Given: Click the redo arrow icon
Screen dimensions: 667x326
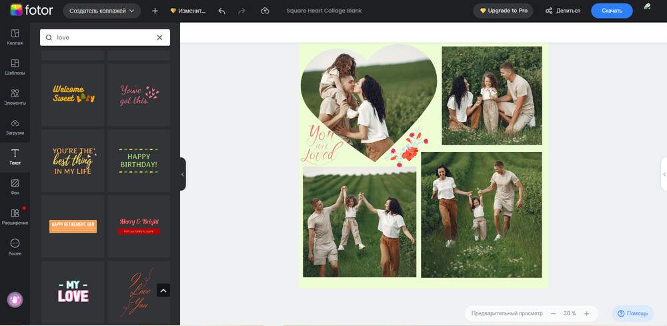Looking at the screenshot, I should coord(242,11).
